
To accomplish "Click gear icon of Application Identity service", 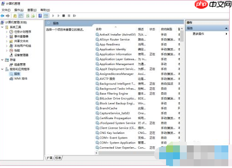I will click(x=97, y=49).
